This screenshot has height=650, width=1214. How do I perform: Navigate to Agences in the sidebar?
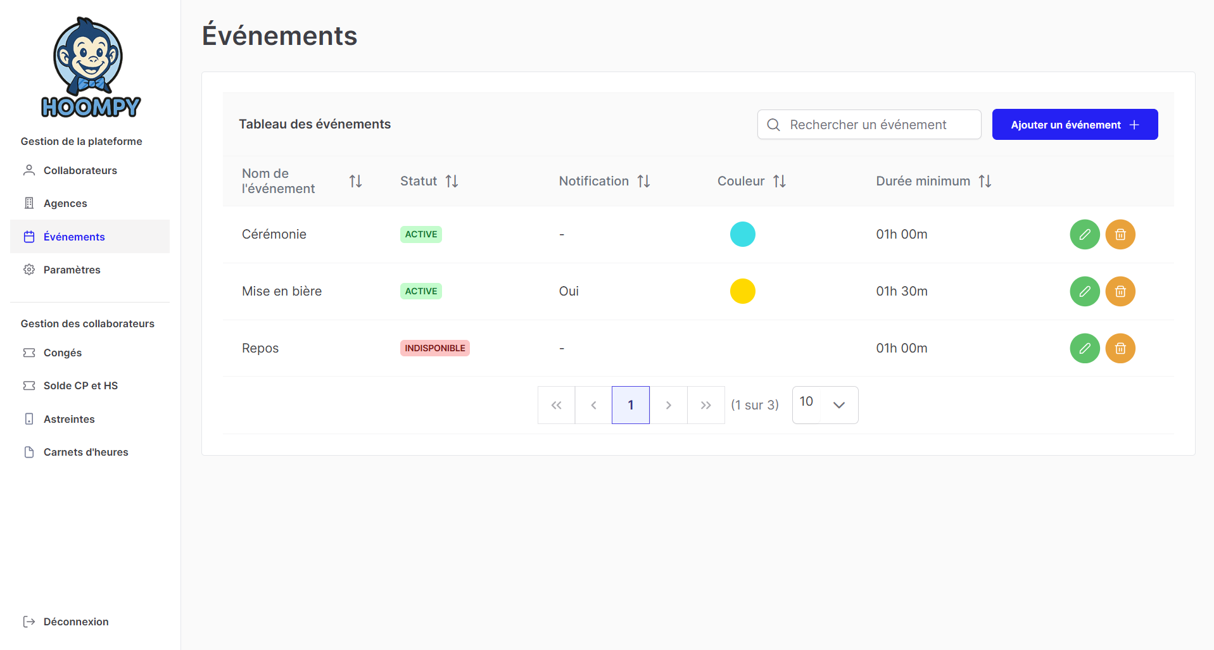point(65,203)
